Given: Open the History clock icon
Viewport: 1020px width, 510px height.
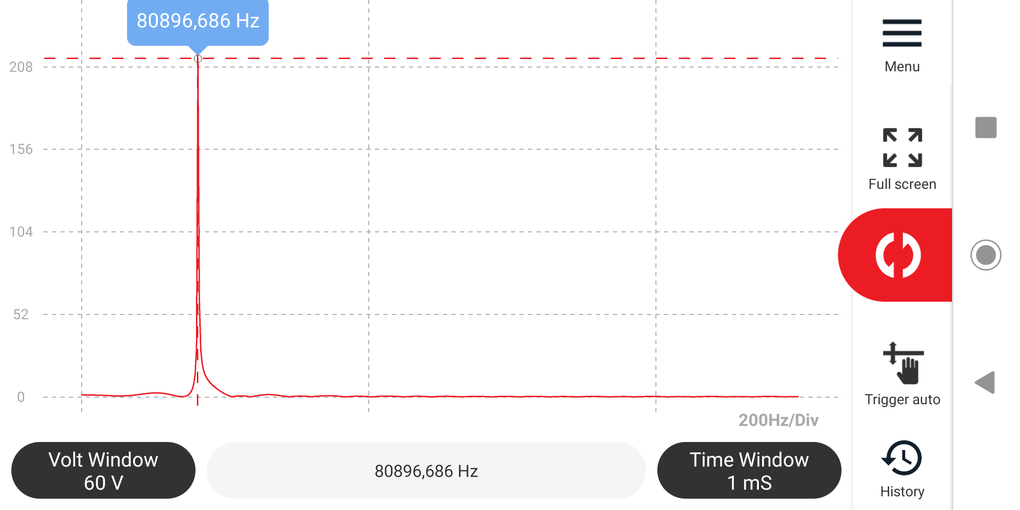Looking at the screenshot, I should (x=902, y=458).
